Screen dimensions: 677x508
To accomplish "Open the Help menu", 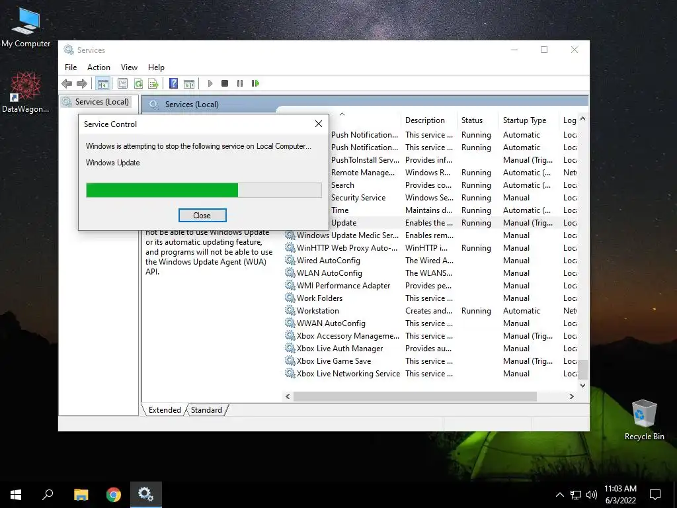I will click(156, 67).
